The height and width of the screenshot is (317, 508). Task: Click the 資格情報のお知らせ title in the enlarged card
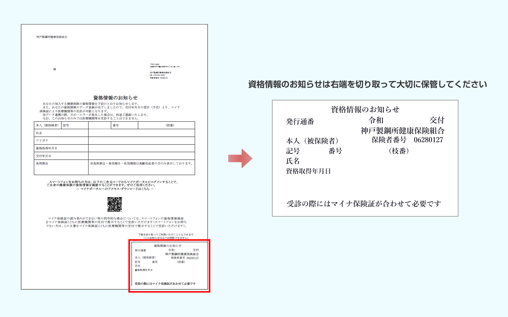[x=365, y=110]
